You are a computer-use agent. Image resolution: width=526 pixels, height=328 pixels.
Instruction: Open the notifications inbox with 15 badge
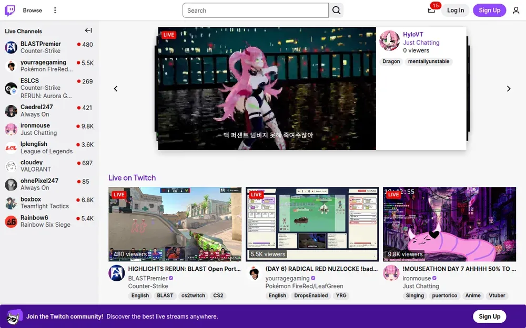(431, 10)
